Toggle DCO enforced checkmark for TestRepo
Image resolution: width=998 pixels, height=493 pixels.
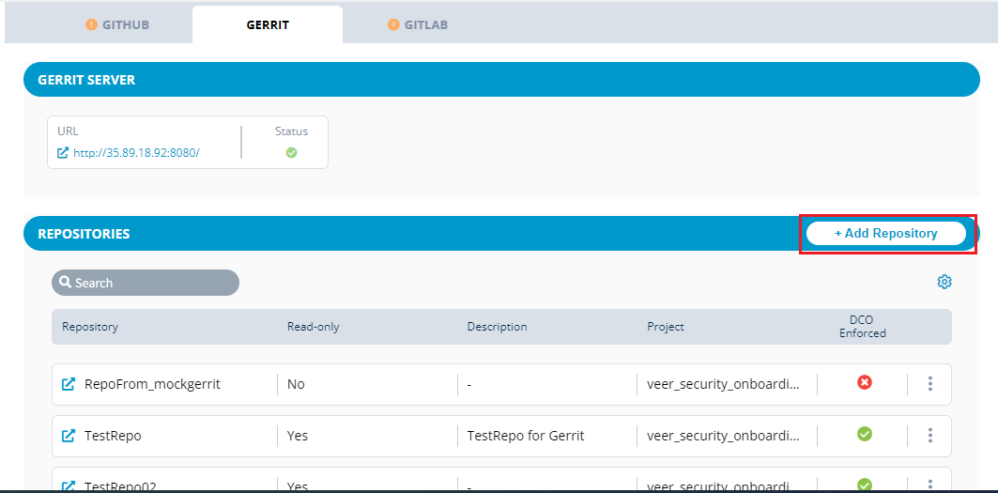click(865, 434)
